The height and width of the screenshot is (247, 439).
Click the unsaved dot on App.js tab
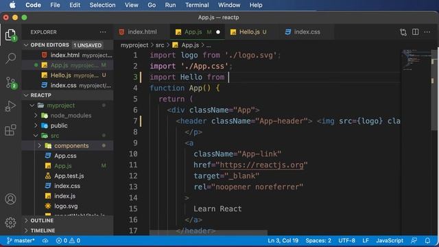coord(218,32)
